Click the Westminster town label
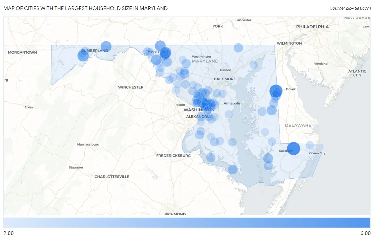The image size is (374, 239). point(201,57)
